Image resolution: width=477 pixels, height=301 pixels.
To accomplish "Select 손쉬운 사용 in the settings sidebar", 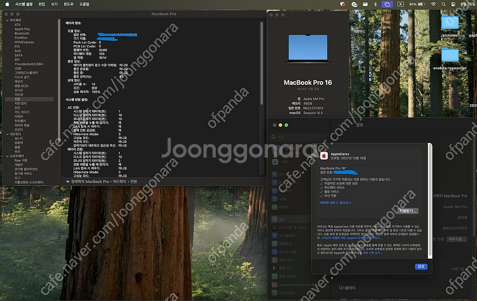I will click(287, 251).
